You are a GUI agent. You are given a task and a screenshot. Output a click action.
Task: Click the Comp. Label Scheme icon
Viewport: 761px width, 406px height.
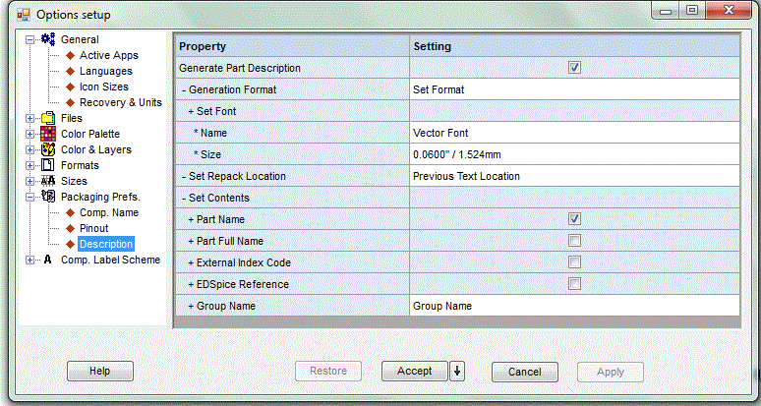(47, 260)
